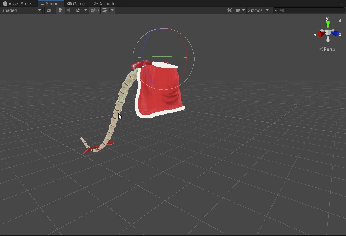
Task: Click the green Y axis of the orientation gizmo
Action: 327,24
